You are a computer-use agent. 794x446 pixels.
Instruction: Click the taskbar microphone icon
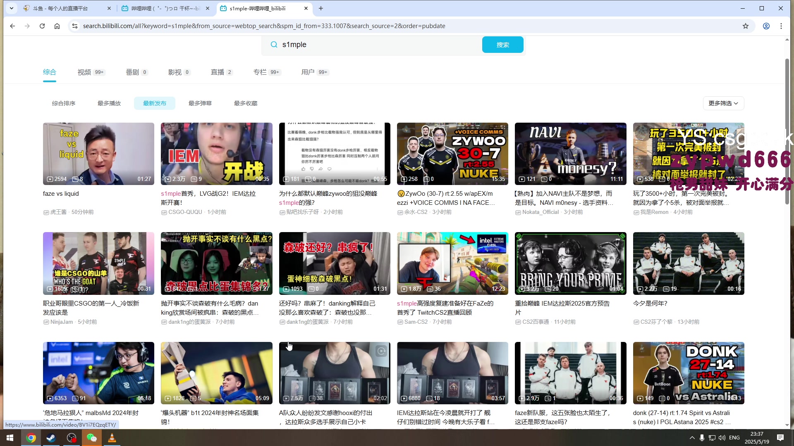702,438
